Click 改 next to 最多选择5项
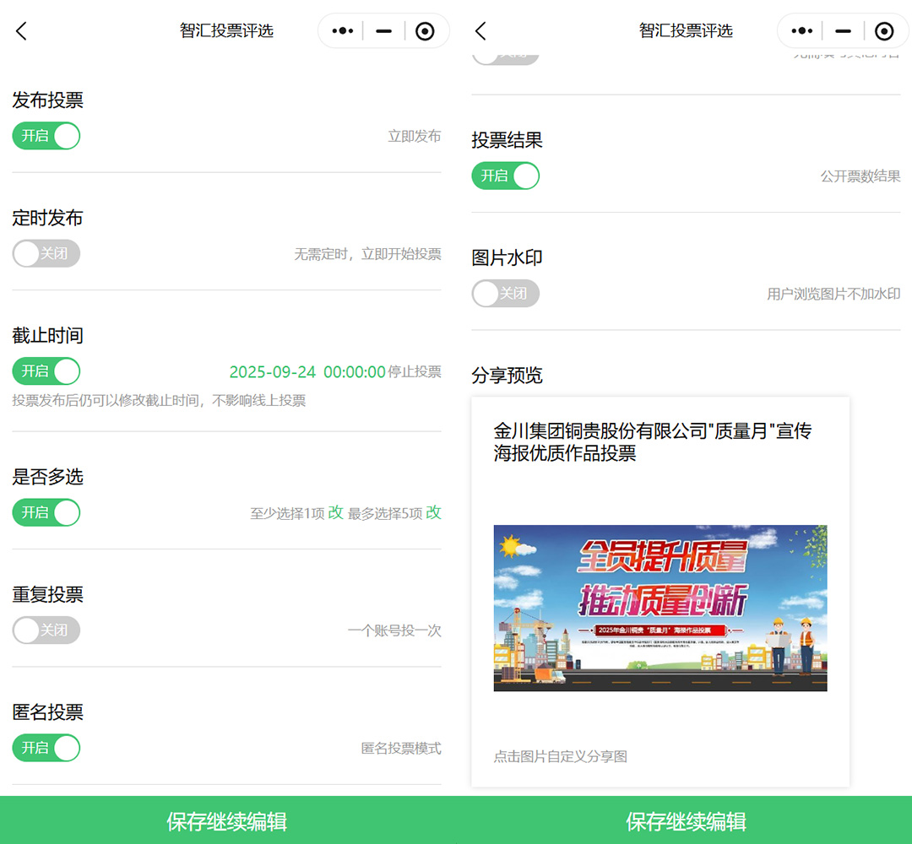The height and width of the screenshot is (844, 912). 433,512
